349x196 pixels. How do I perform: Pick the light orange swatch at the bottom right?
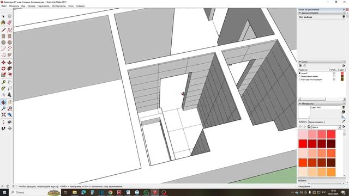click(331, 172)
